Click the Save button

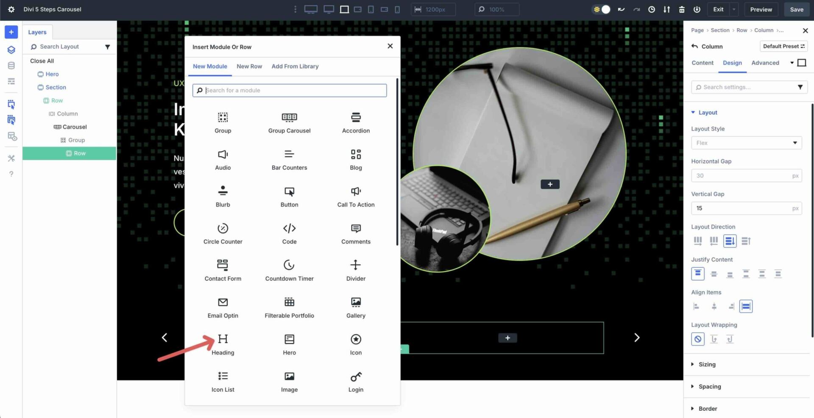tap(796, 9)
